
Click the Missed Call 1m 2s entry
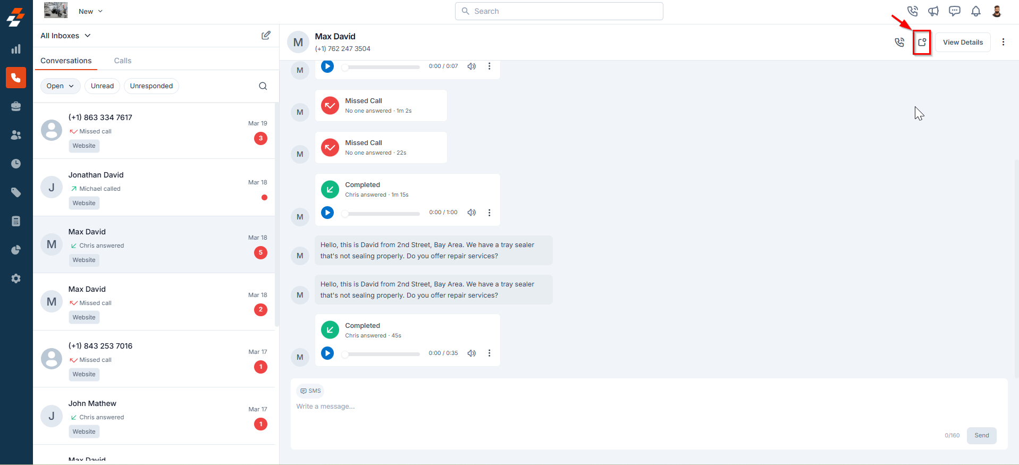click(x=381, y=105)
